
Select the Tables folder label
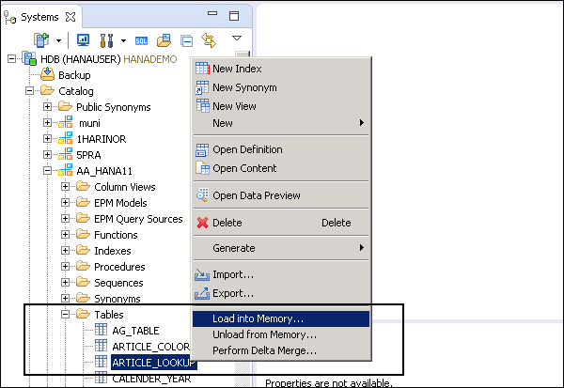pyautogui.click(x=109, y=315)
